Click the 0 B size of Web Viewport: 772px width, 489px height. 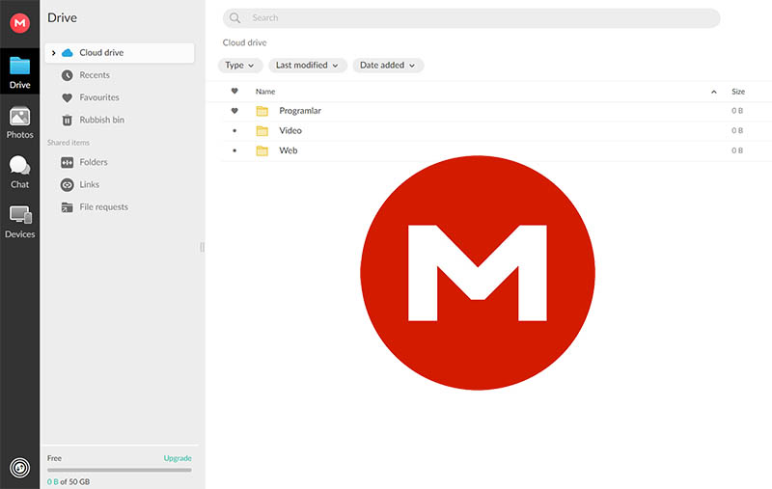[x=737, y=150]
